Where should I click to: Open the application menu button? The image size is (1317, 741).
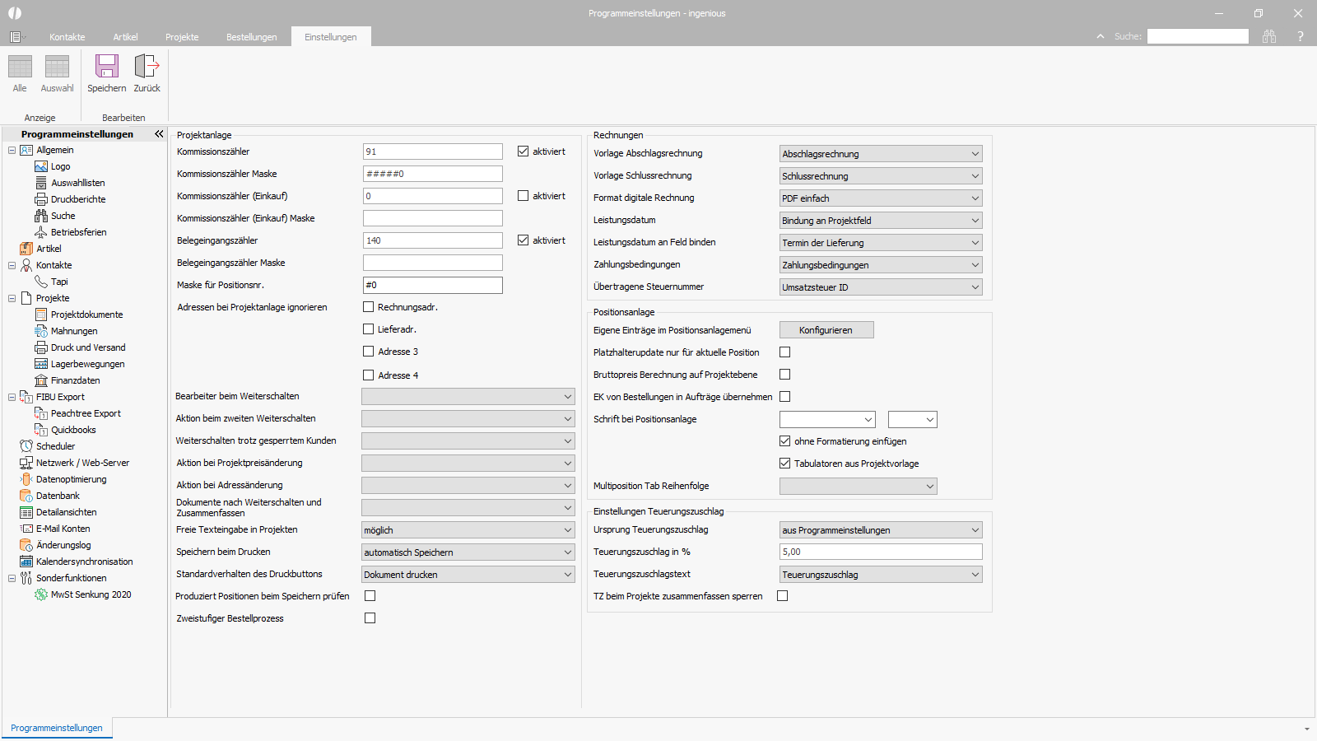click(16, 37)
